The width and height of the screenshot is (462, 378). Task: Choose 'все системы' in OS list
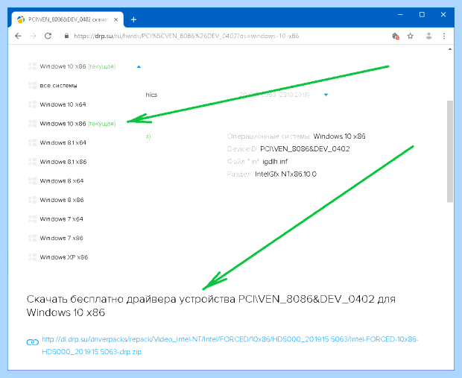(x=58, y=86)
